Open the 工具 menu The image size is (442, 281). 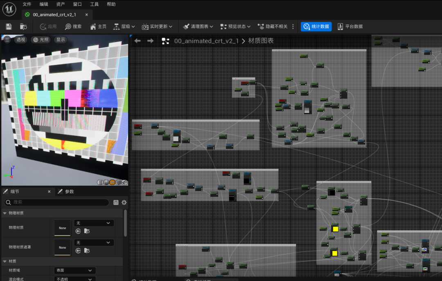pos(94,4)
